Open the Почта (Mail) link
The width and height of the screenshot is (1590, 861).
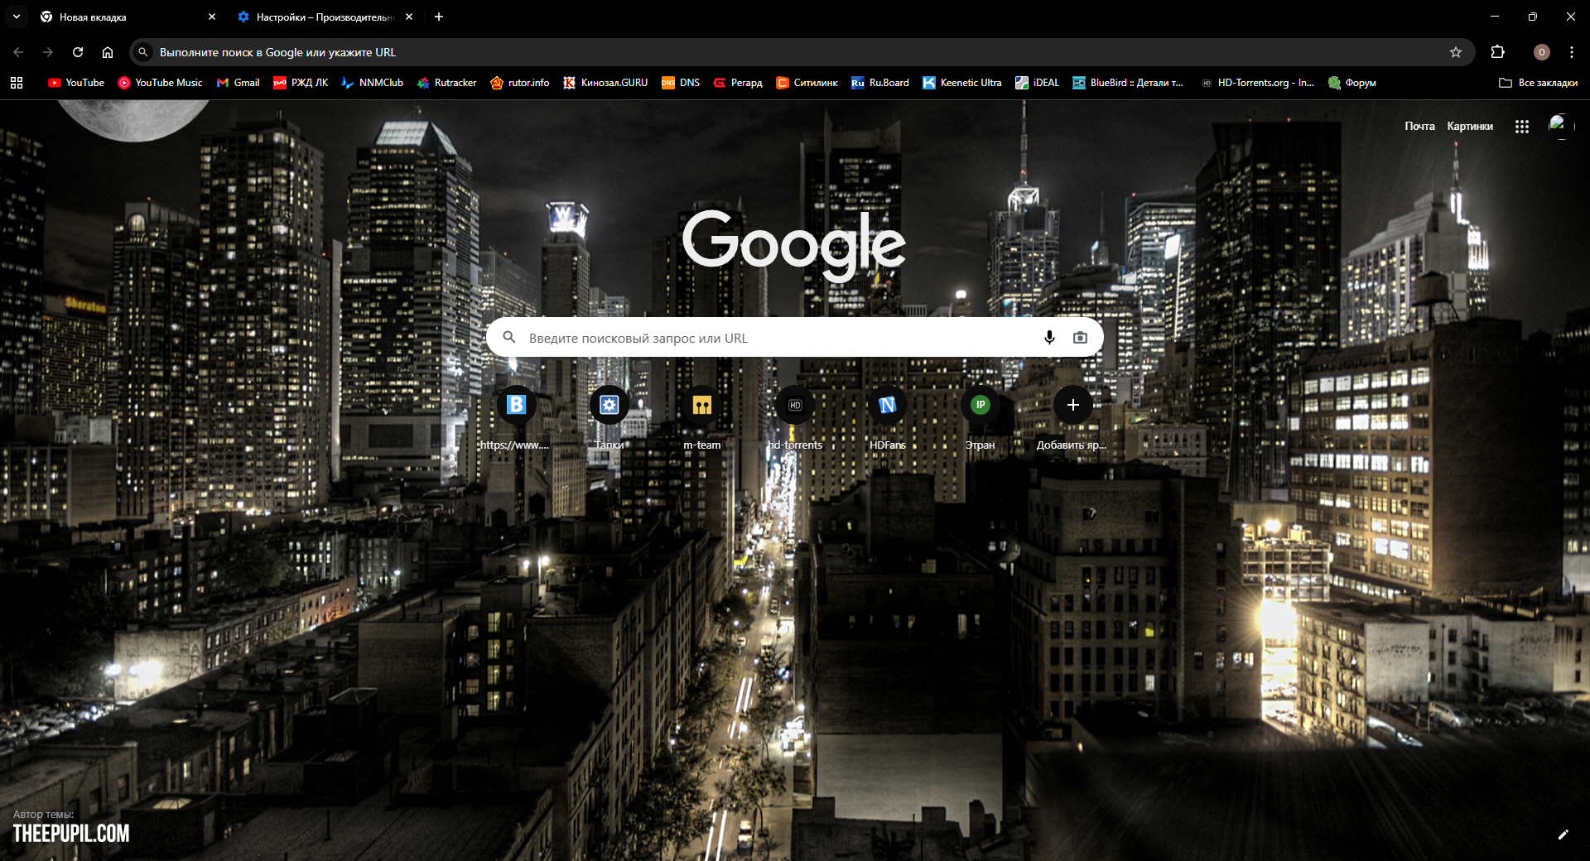point(1419,127)
